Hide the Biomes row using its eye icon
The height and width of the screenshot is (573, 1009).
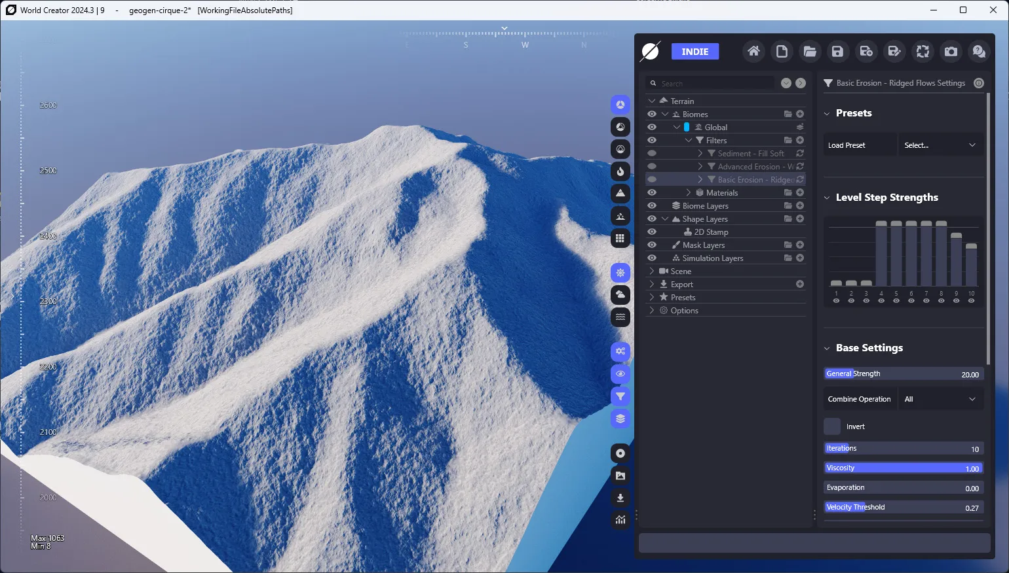(x=652, y=114)
